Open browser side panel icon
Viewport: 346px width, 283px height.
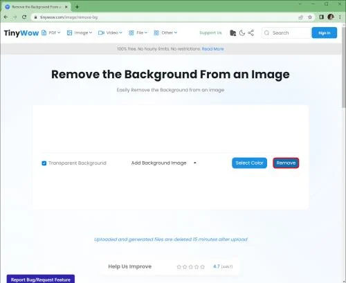[321, 17]
